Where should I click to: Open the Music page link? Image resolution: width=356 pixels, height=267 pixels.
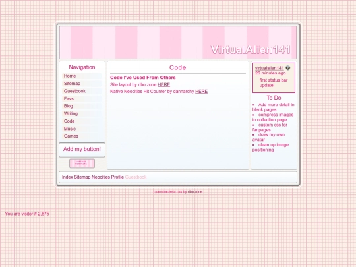click(82, 129)
